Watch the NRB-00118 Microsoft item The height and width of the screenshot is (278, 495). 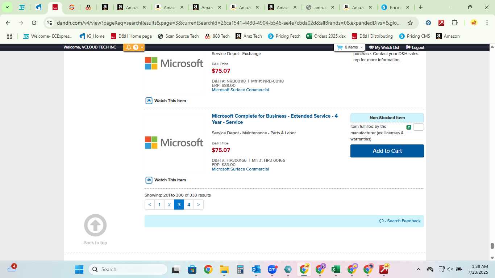click(166, 101)
